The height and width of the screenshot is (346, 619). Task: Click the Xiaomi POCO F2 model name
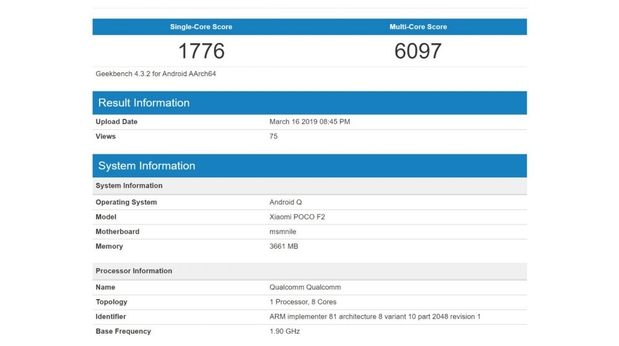click(298, 217)
